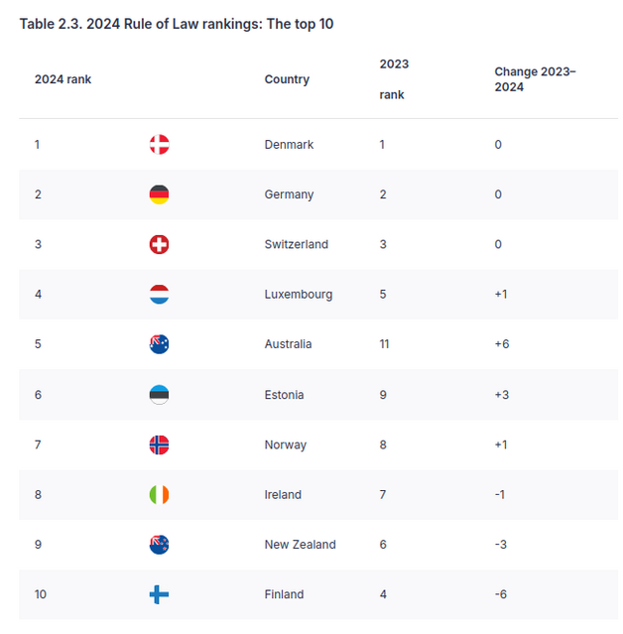This screenshot has width=623, height=634.
Task: Click the 'Country' column header
Action: 287,79
